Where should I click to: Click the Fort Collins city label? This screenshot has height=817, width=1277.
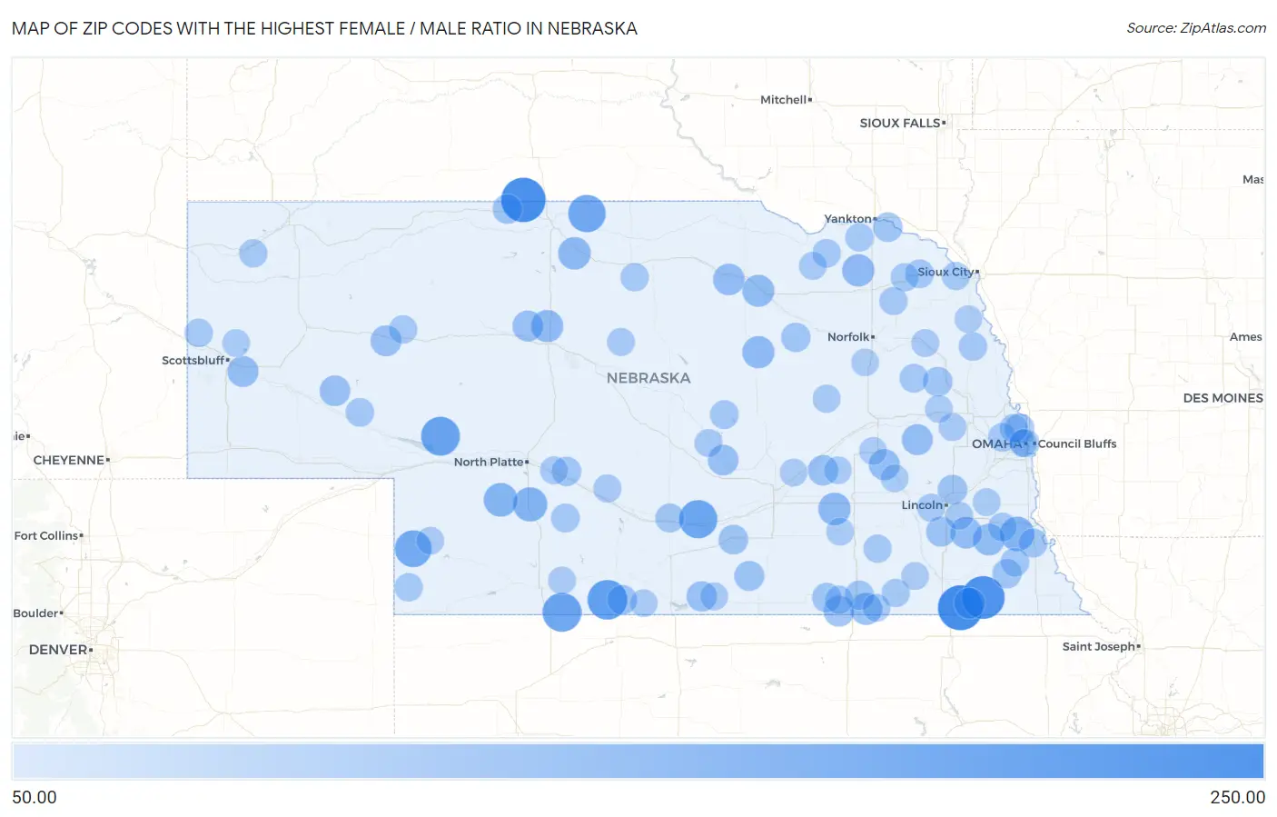[x=46, y=535]
